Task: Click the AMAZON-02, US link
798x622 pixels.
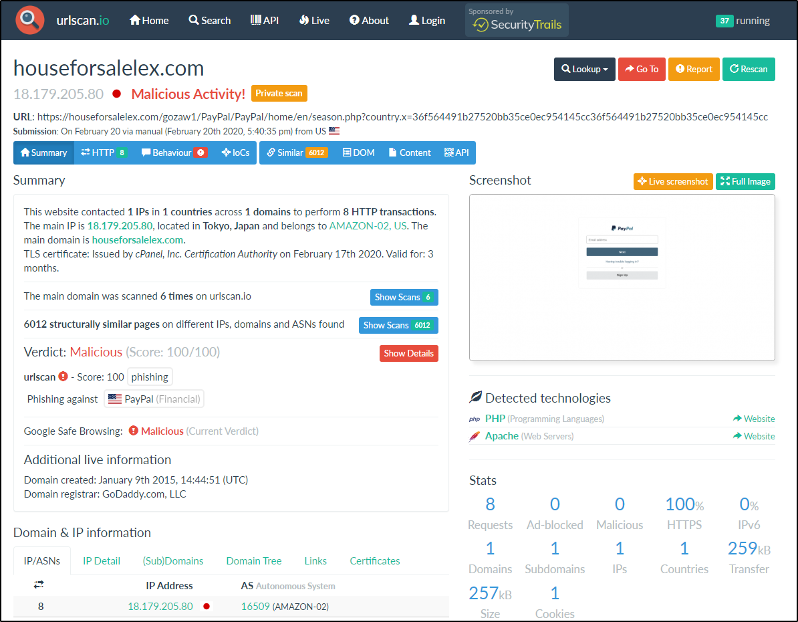Action: (368, 225)
